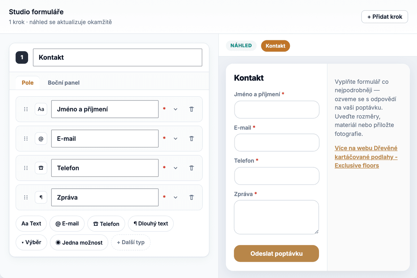The width and height of the screenshot is (417, 278).
Task: Toggle required asterisk on Zpráva row
Action: (x=164, y=197)
